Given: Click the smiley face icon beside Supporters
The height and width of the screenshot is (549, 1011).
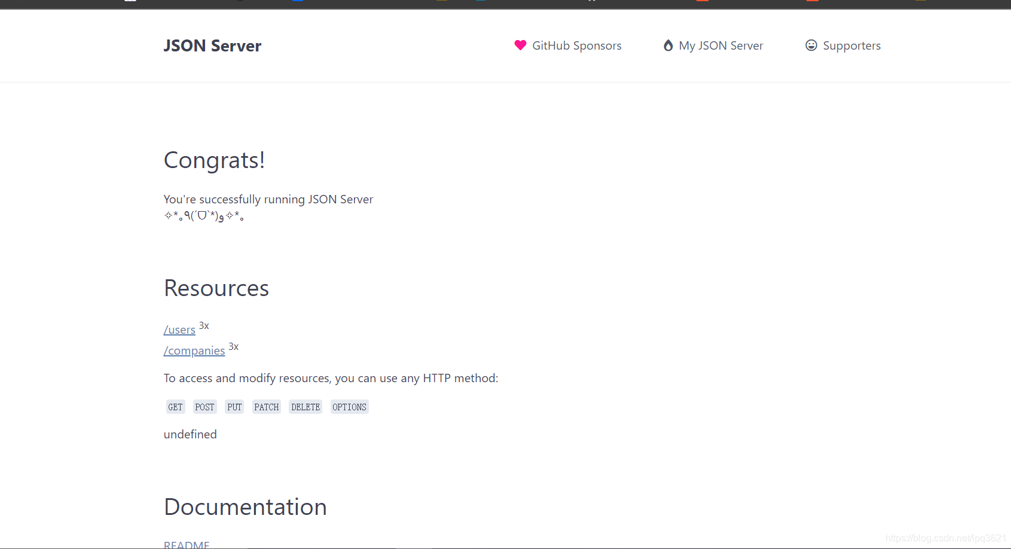Looking at the screenshot, I should pyautogui.click(x=811, y=45).
